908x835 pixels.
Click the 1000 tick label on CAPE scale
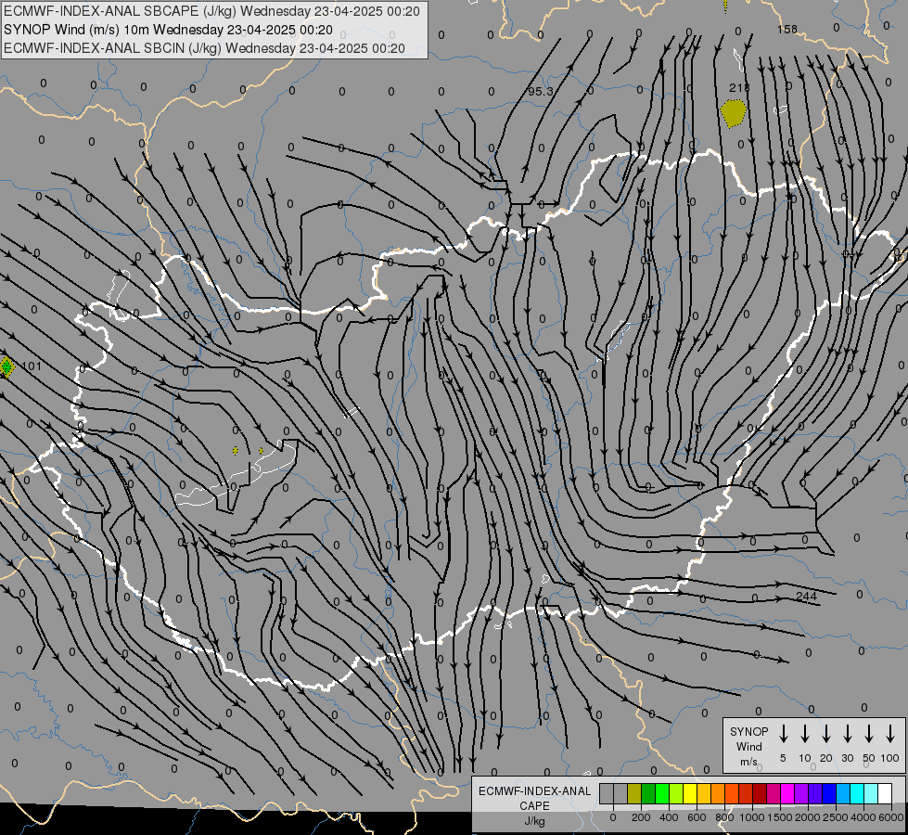[752, 817]
